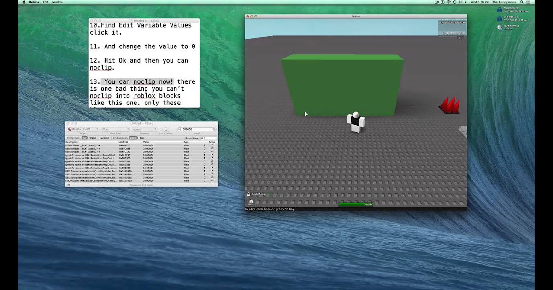Image resolution: width=553 pixels, height=290 pixels.
Task: Uncheck Active for address 0x66C140 row
Action: click(212, 152)
